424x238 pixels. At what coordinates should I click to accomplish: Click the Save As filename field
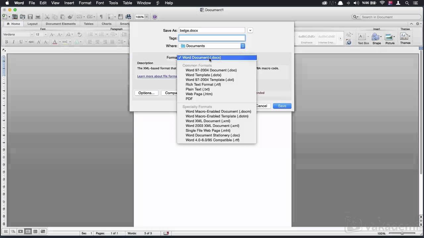tap(212, 30)
